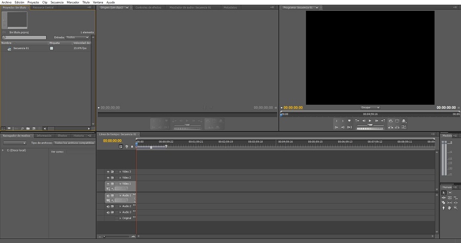461x243 pixels.
Task: Play the Program monitor sequence
Action: (370, 121)
